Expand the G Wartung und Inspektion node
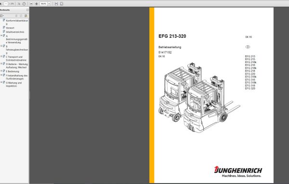289x184 pixels. point(1,82)
